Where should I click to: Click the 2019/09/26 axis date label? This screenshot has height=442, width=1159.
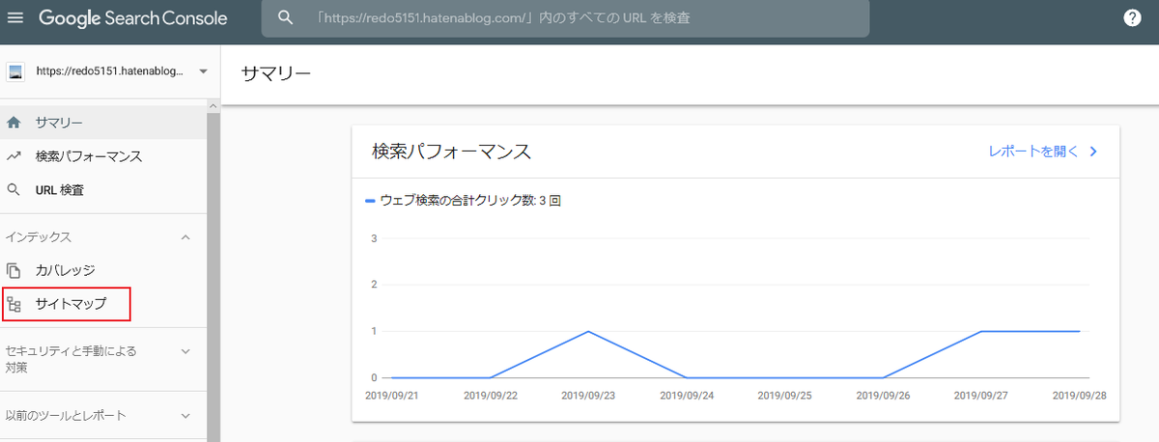click(882, 395)
